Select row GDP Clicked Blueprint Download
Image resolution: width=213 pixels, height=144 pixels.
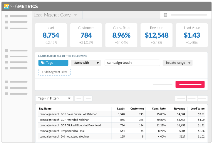coord(122,125)
